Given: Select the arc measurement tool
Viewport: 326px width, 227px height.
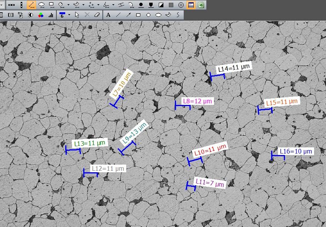Looking at the screenshot, I should point(131,5).
